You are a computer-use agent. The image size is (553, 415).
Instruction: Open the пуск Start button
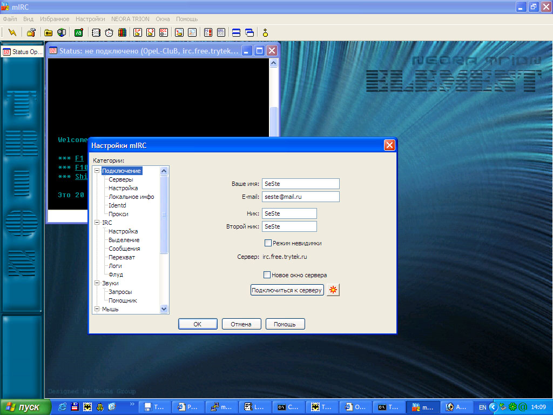pyautogui.click(x=25, y=407)
